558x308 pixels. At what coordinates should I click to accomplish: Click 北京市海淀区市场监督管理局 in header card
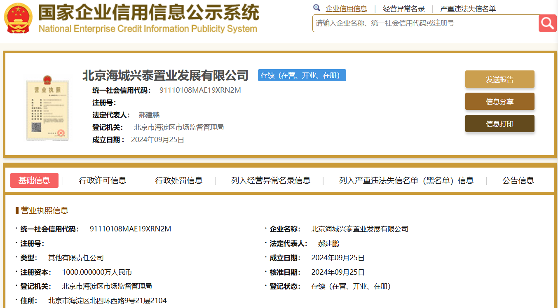[179, 128]
